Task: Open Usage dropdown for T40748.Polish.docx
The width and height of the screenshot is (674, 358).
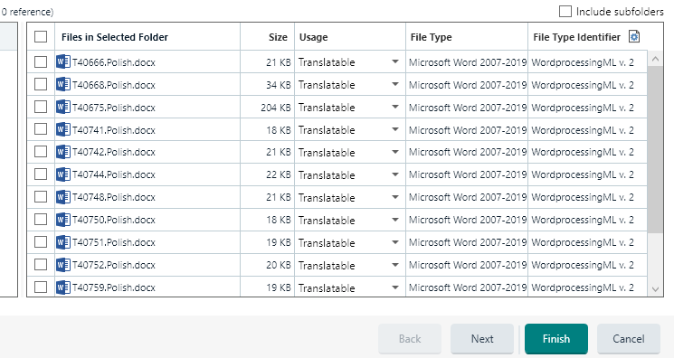Action: point(395,197)
